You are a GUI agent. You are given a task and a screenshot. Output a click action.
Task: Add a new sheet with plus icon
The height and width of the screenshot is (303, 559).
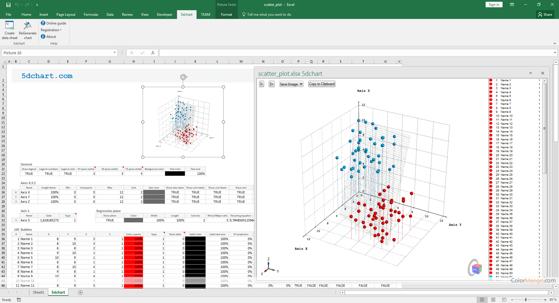(80, 293)
